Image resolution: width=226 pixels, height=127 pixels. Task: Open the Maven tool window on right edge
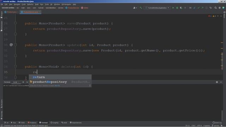(225, 15)
